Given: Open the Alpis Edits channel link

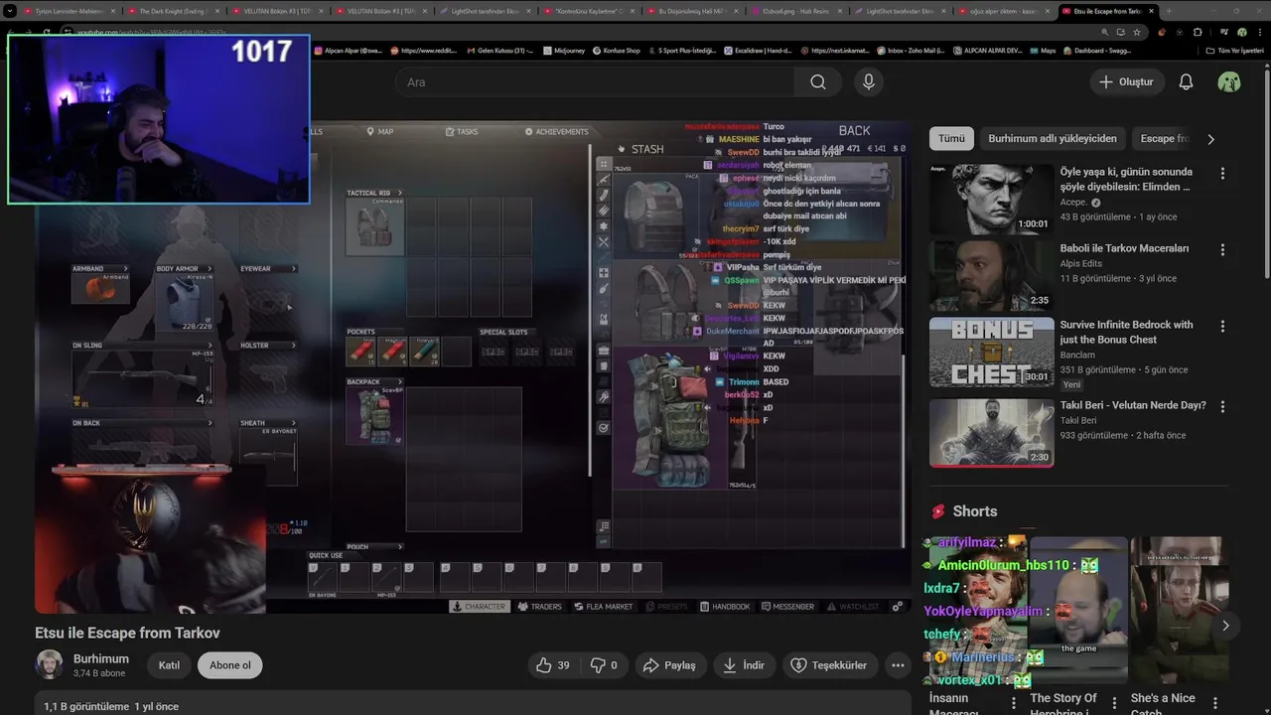Looking at the screenshot, I should [1084, 264].
